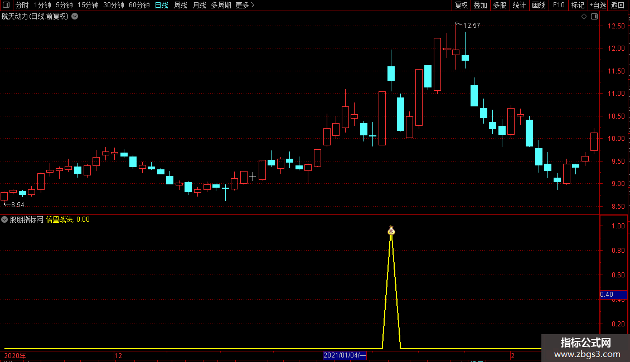Add stock with +自选 button
Screen dimensions: 630x362
[x=598, y=5]
